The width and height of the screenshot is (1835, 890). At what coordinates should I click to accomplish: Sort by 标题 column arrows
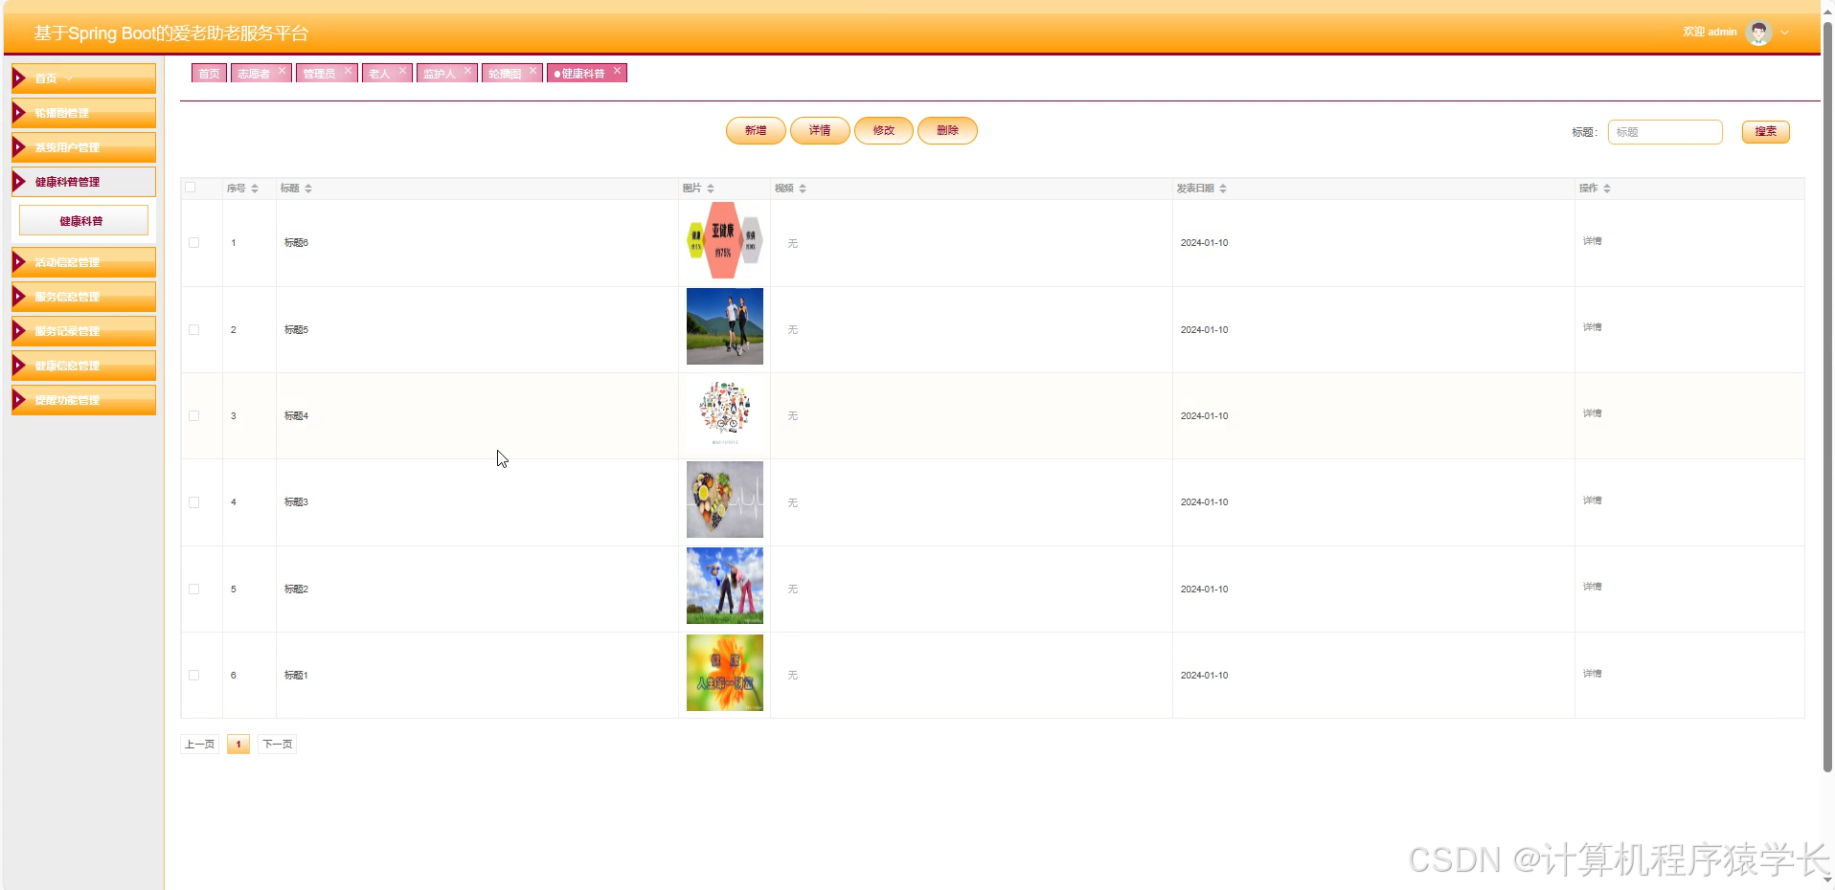tap(308, 189)
